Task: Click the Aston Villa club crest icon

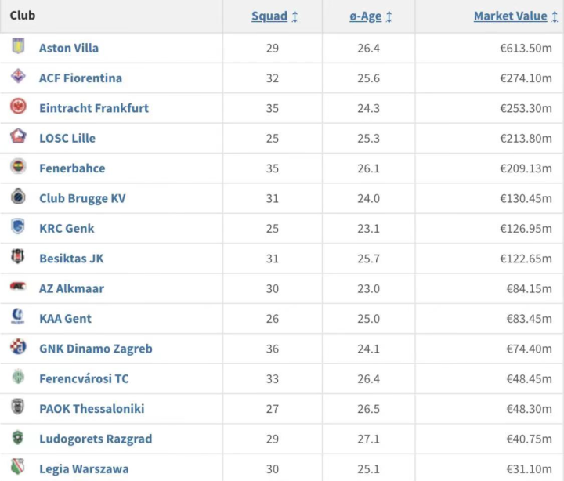Action: point(18,47)
